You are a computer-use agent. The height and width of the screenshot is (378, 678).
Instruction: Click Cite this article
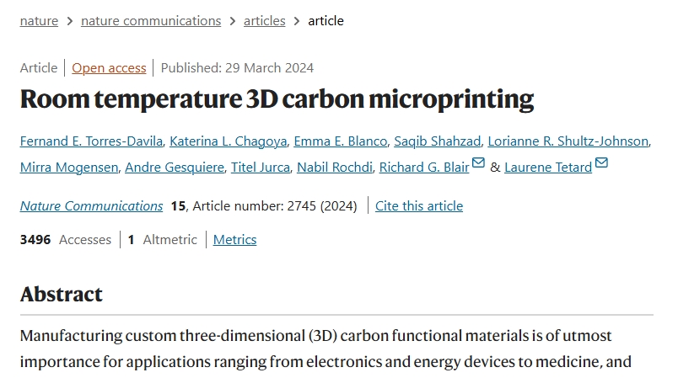pos(419,206)
